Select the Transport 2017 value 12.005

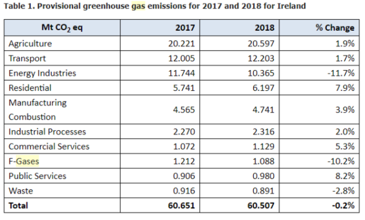tap(181, 58)
